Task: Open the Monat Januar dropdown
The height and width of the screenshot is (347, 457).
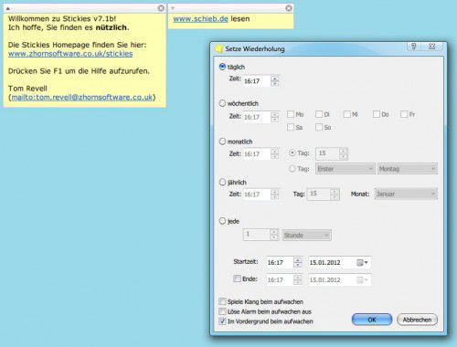Action: pos(406,194)
